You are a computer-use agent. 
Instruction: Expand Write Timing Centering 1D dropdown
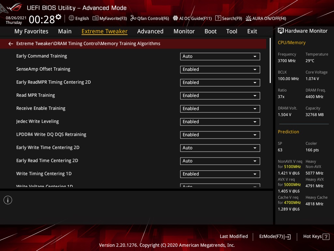point(220,174)
